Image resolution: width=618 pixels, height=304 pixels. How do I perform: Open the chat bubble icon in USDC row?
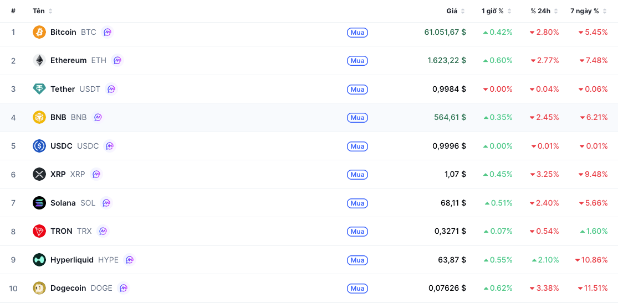[110, 146]
